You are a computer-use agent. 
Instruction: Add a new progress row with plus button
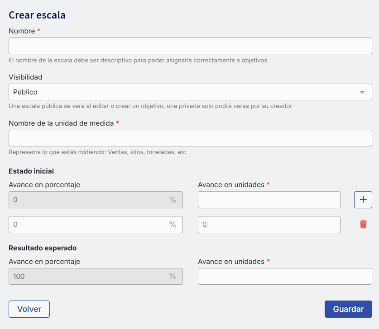click(x=363, y=200)
